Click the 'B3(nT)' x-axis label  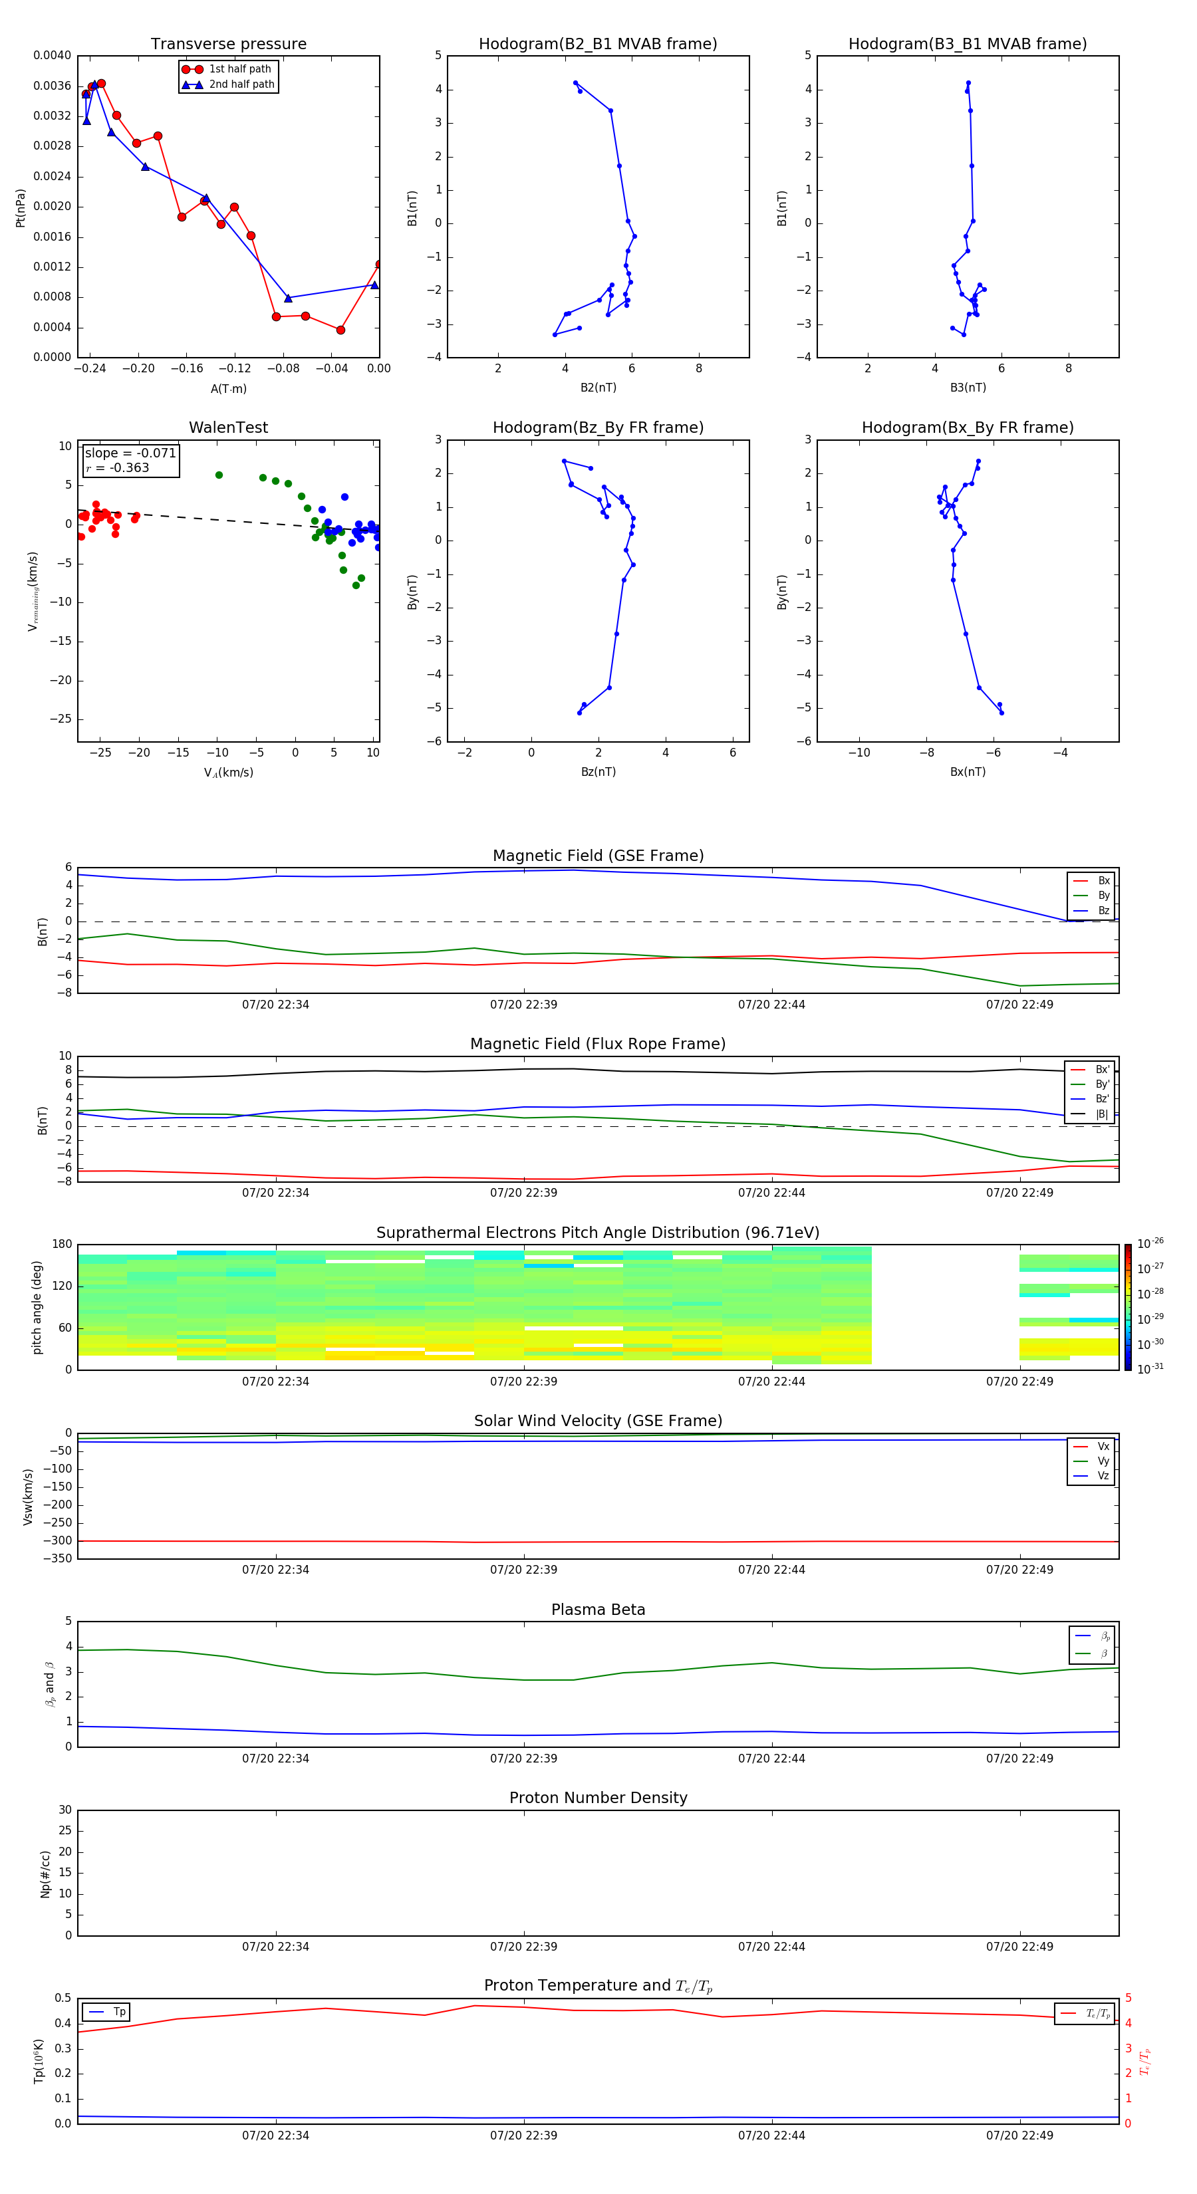pyautogui.click(x=968, y=388)
